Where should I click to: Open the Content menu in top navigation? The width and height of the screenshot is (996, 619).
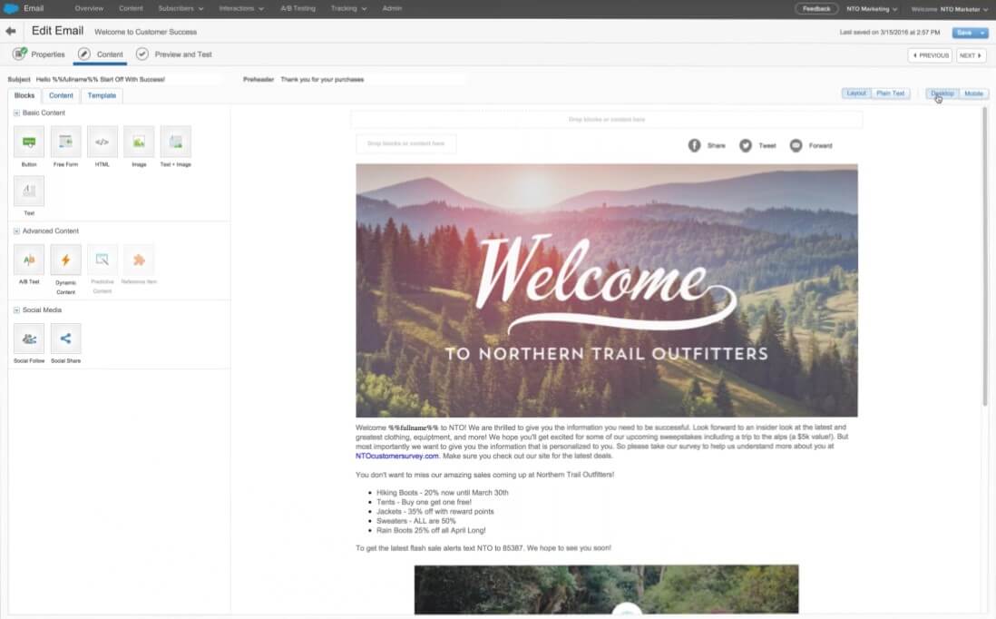pyautogui.click(x=131, y=8)
